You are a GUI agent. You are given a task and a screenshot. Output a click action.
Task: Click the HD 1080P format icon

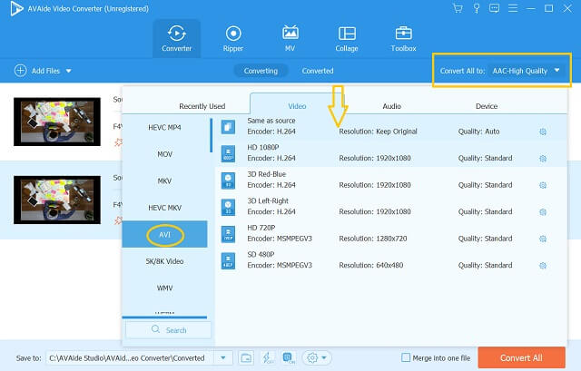tap(228, 153)
